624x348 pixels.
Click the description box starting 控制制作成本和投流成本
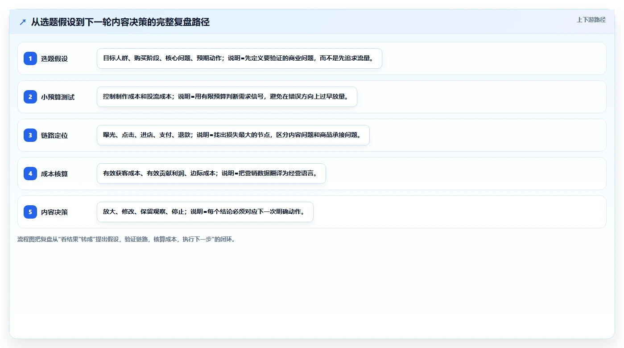click(227, 97)
